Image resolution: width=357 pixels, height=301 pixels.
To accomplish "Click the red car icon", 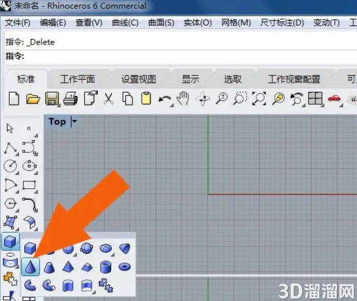I will point(334,99).
